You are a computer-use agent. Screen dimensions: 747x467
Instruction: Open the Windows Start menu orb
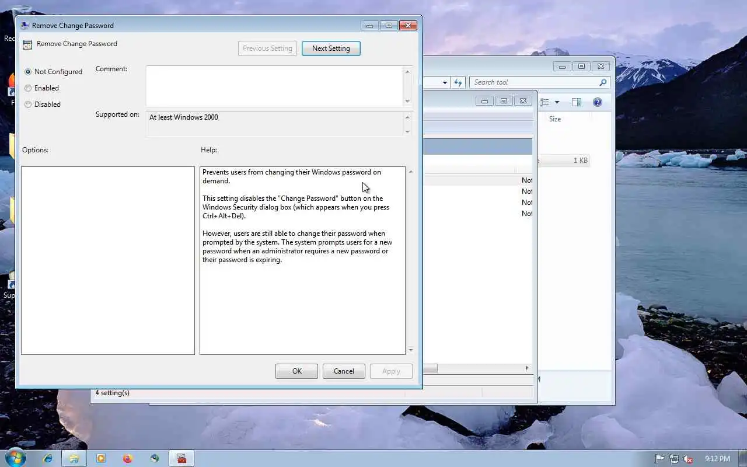(x=16, y=458)
